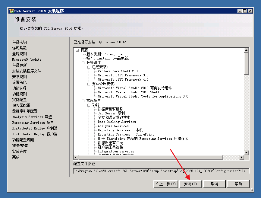Go back with the 上一步(B) button
Viewport: 261px width, 198px height.
[165, 184]
